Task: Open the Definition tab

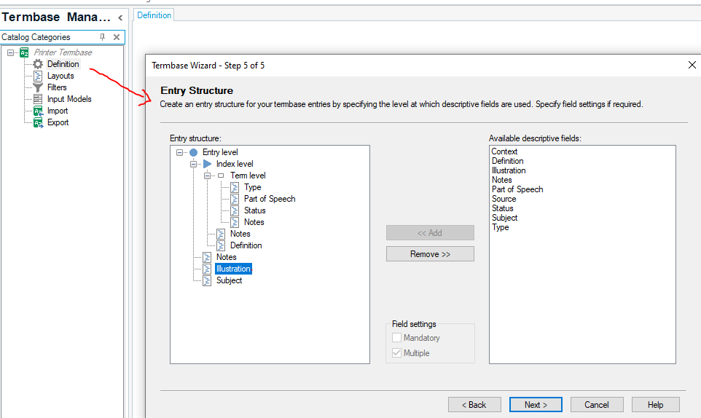Action: [154, 15]
